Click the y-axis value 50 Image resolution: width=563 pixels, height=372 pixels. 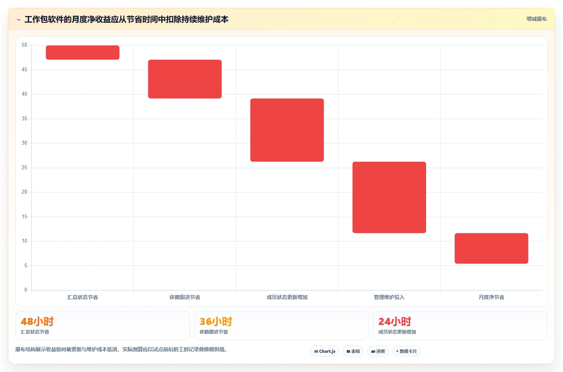tap(24, 45)
